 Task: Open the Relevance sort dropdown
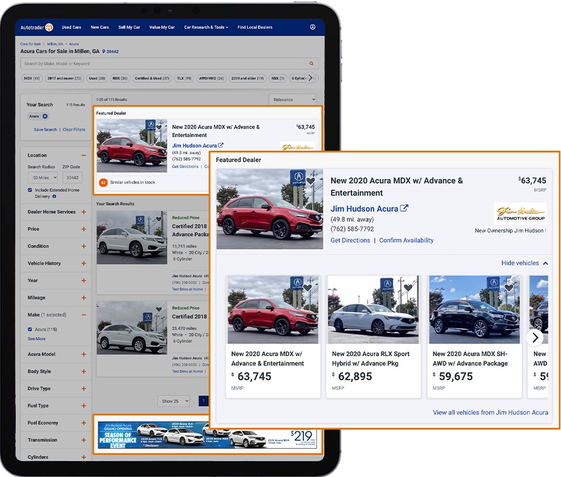click(293, 99)
